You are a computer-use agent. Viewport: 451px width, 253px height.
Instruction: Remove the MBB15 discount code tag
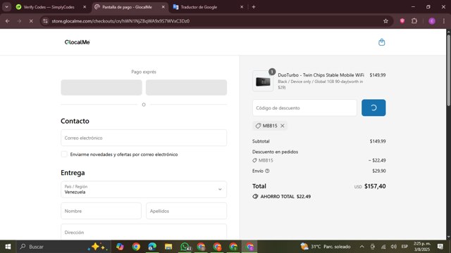[x=283, y=126]
